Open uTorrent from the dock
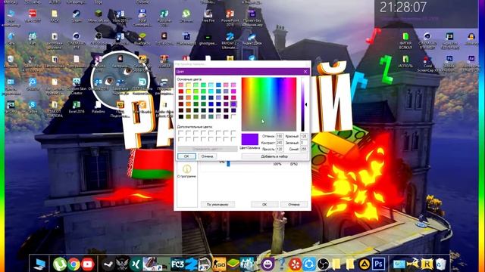Viewport: 485px width, 272px height. (x=59, y=264)
